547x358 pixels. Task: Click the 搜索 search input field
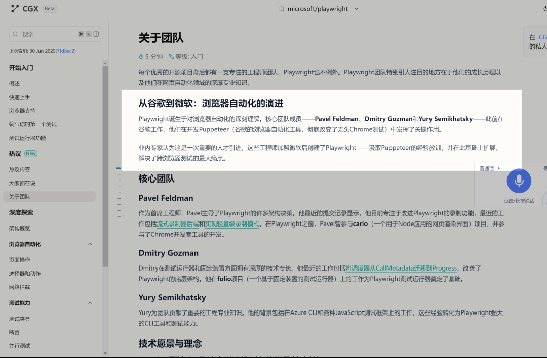[56, 34]
